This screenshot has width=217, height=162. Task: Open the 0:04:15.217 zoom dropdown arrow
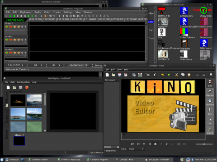click(x=23, y=65)
